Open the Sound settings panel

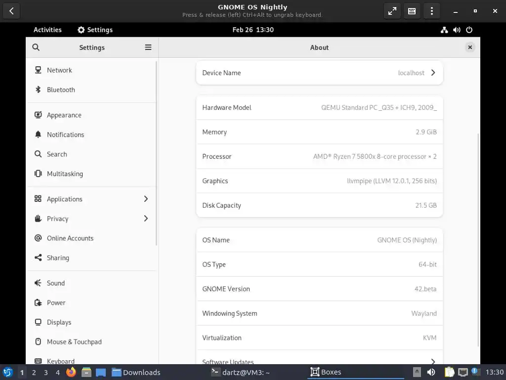pos(91,283)
